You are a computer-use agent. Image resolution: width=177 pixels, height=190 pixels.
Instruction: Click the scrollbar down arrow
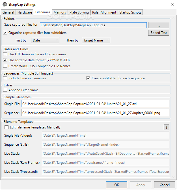[x=174, y=177]
